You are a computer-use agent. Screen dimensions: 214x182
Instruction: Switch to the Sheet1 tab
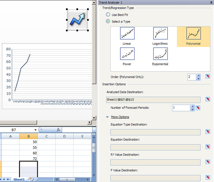(x=19, y=180)
